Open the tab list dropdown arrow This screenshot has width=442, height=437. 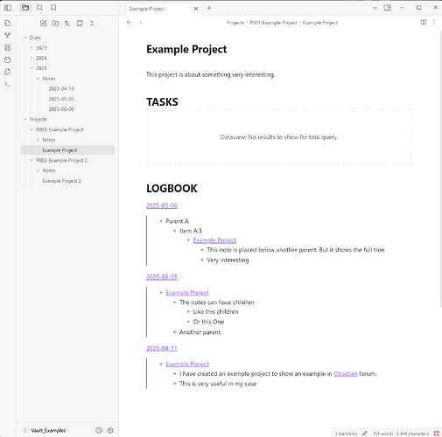pos(375,8)
